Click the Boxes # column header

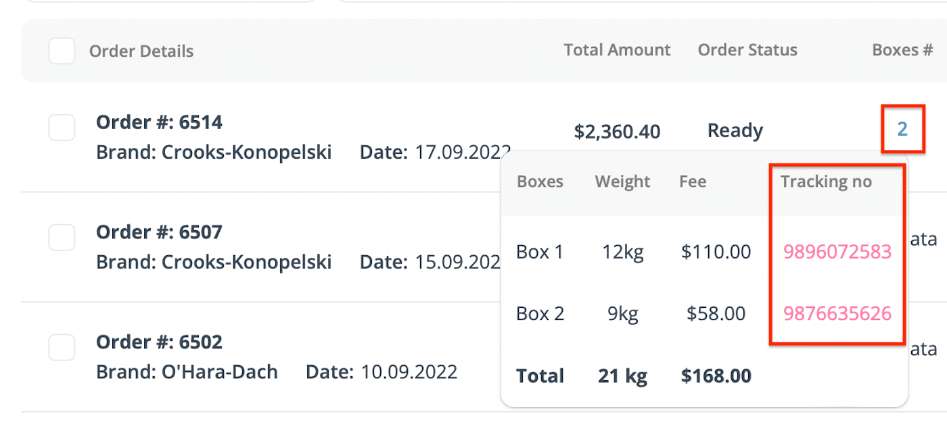902,49
